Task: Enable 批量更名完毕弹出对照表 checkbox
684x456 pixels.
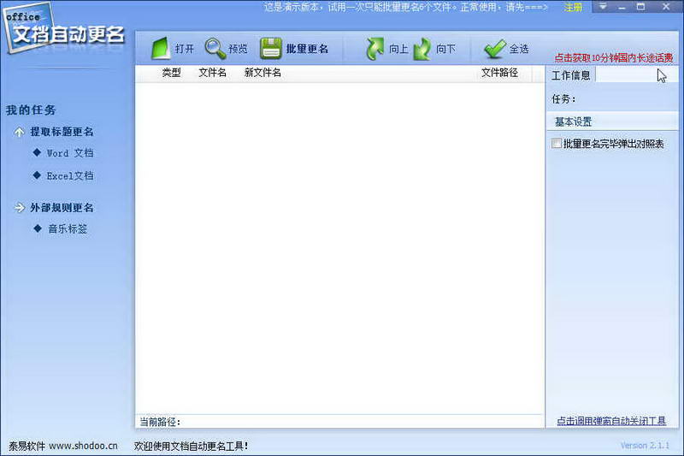Action: pos(557,143)
